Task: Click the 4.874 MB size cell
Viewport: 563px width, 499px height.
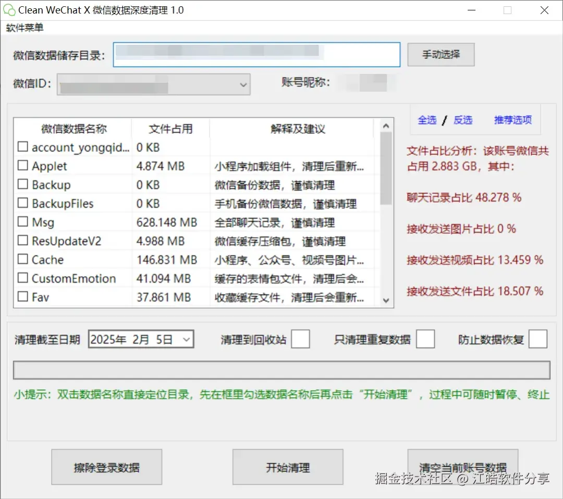Action: pos(160,166)
